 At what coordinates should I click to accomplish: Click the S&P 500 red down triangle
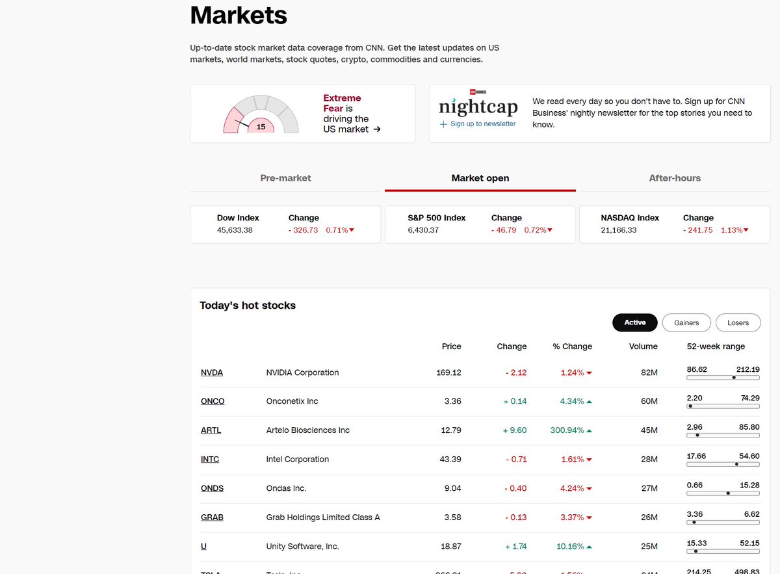click(550, 230)
